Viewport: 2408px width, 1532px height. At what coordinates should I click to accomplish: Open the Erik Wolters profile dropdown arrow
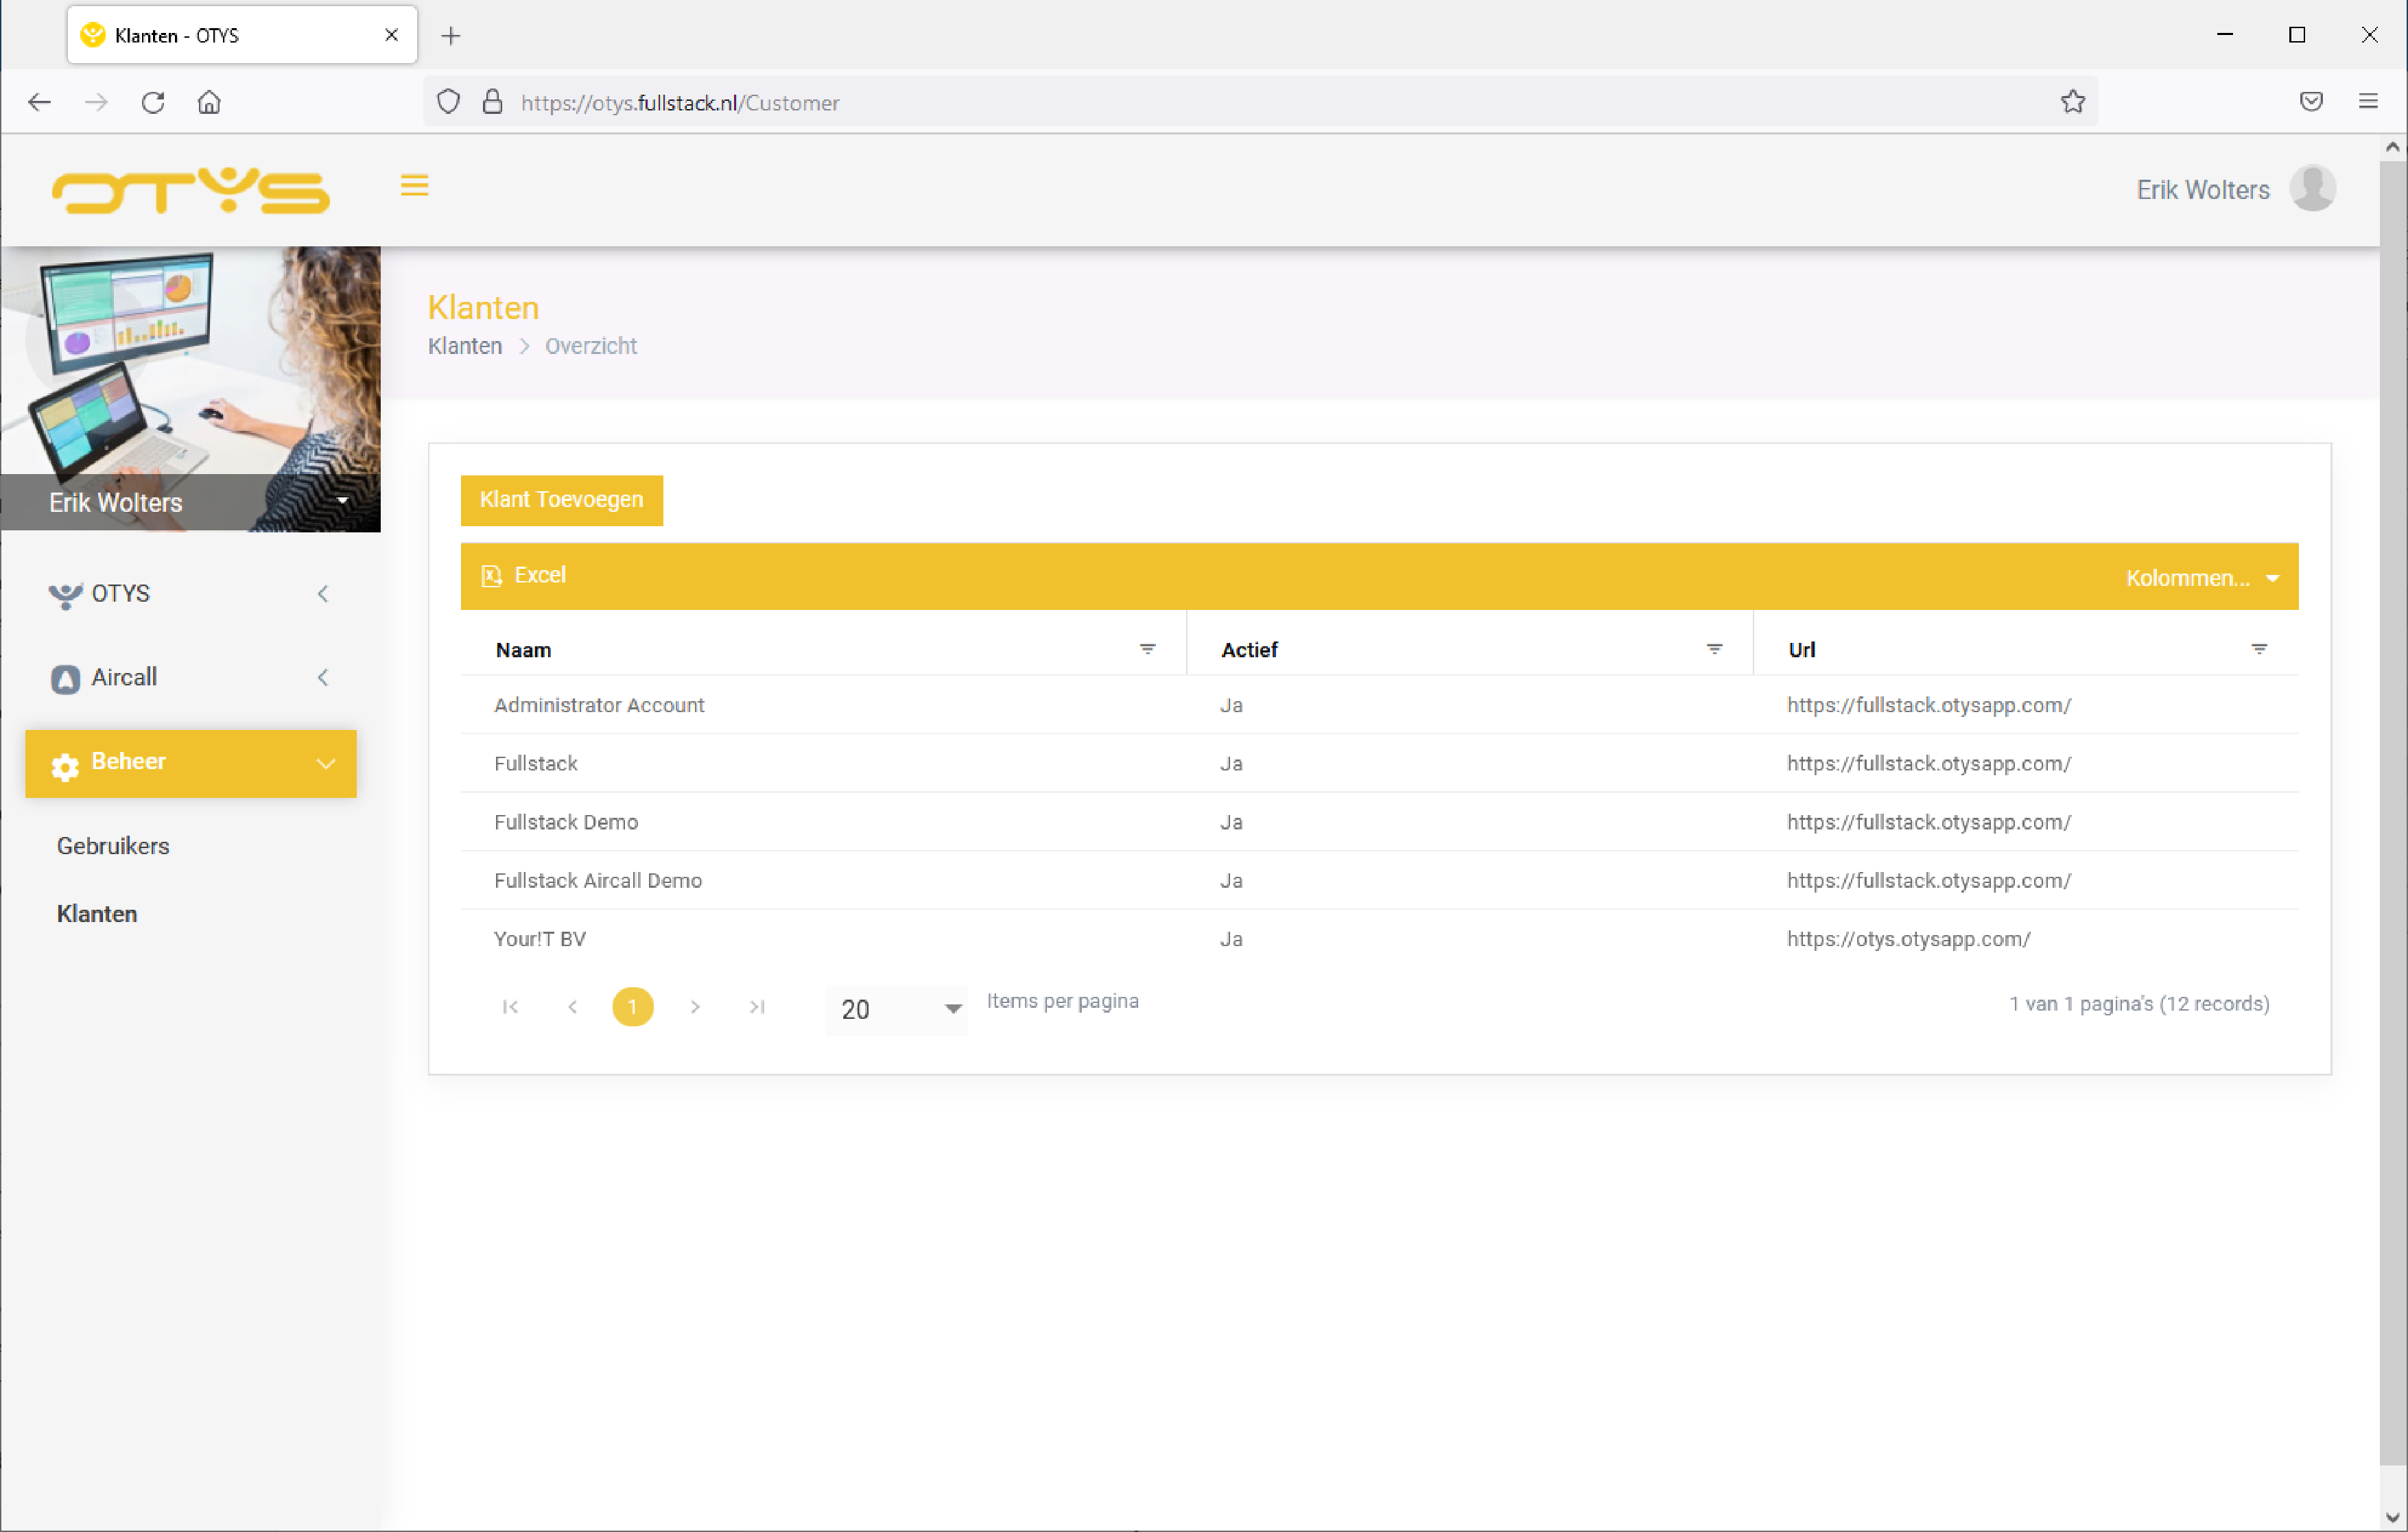tap(342, 501)
